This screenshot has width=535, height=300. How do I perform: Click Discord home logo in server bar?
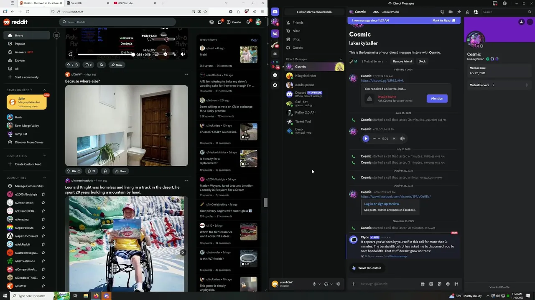tap(275, 12)
